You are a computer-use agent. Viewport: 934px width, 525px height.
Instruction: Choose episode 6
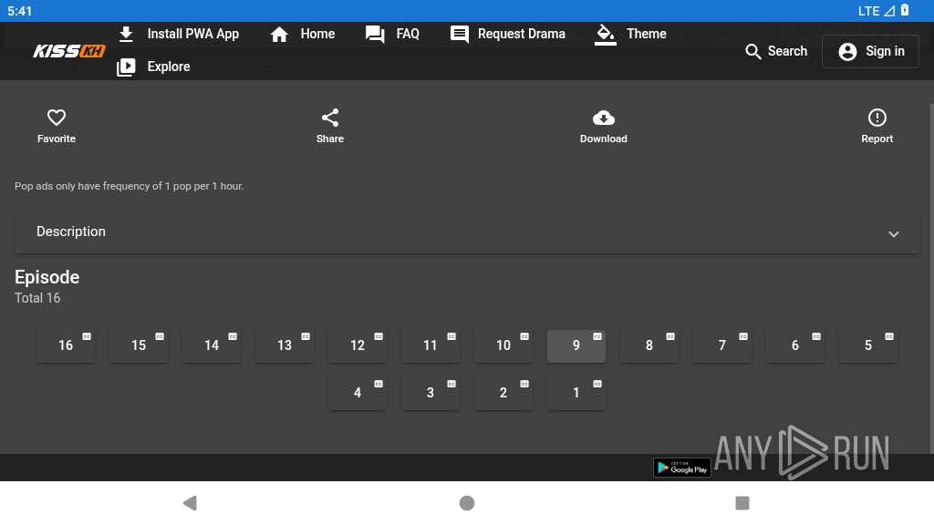click(x=795, y=345)
